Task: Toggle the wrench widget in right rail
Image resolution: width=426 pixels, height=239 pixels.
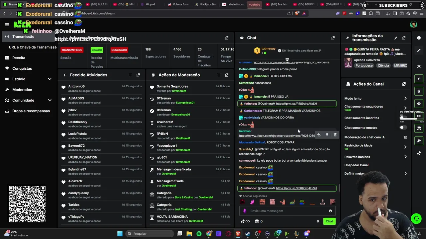Action: coord(419,141)
